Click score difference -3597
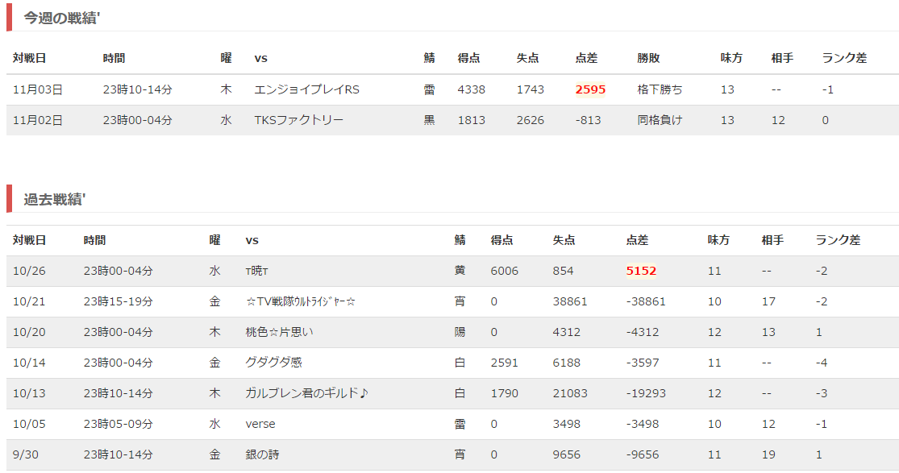The width and height of the screenshot is (899, 473). (x=642, y=363)
